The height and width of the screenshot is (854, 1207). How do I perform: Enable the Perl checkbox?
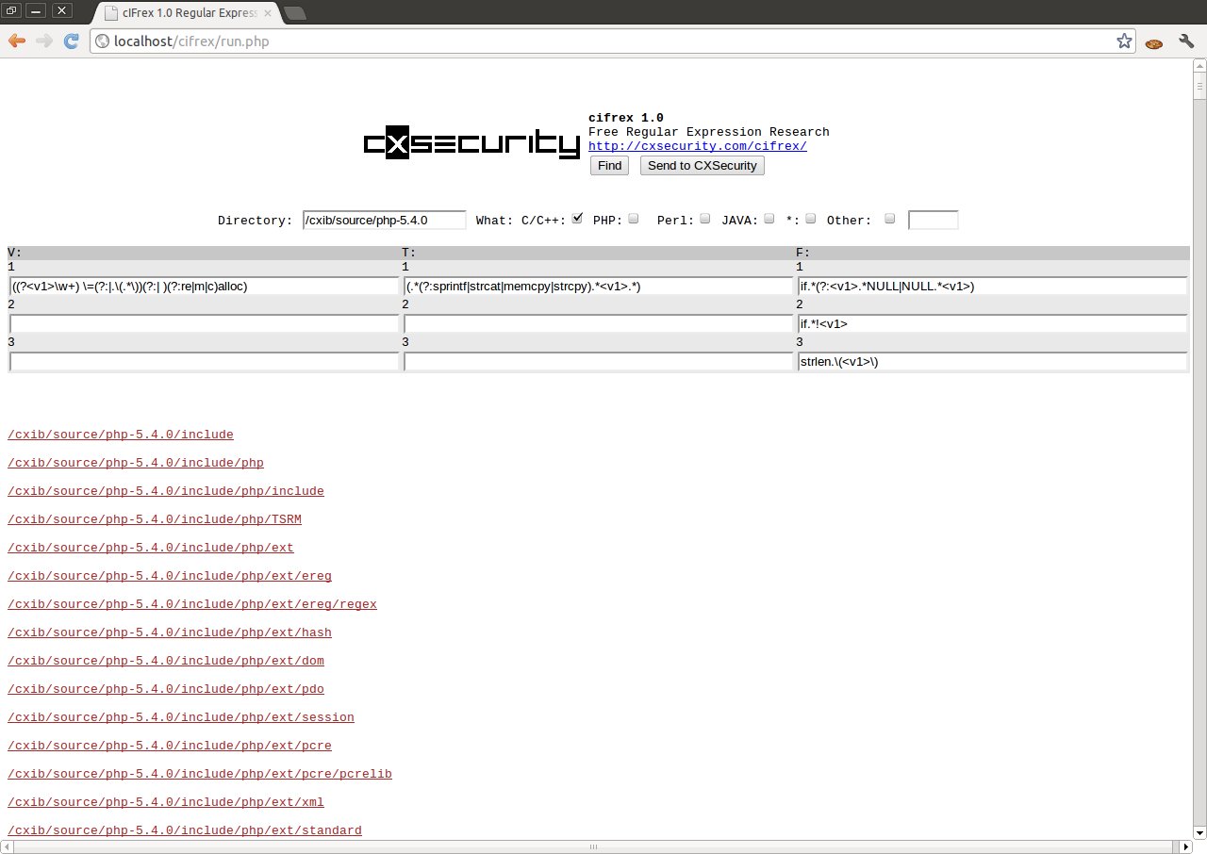(x=705, y=219)
